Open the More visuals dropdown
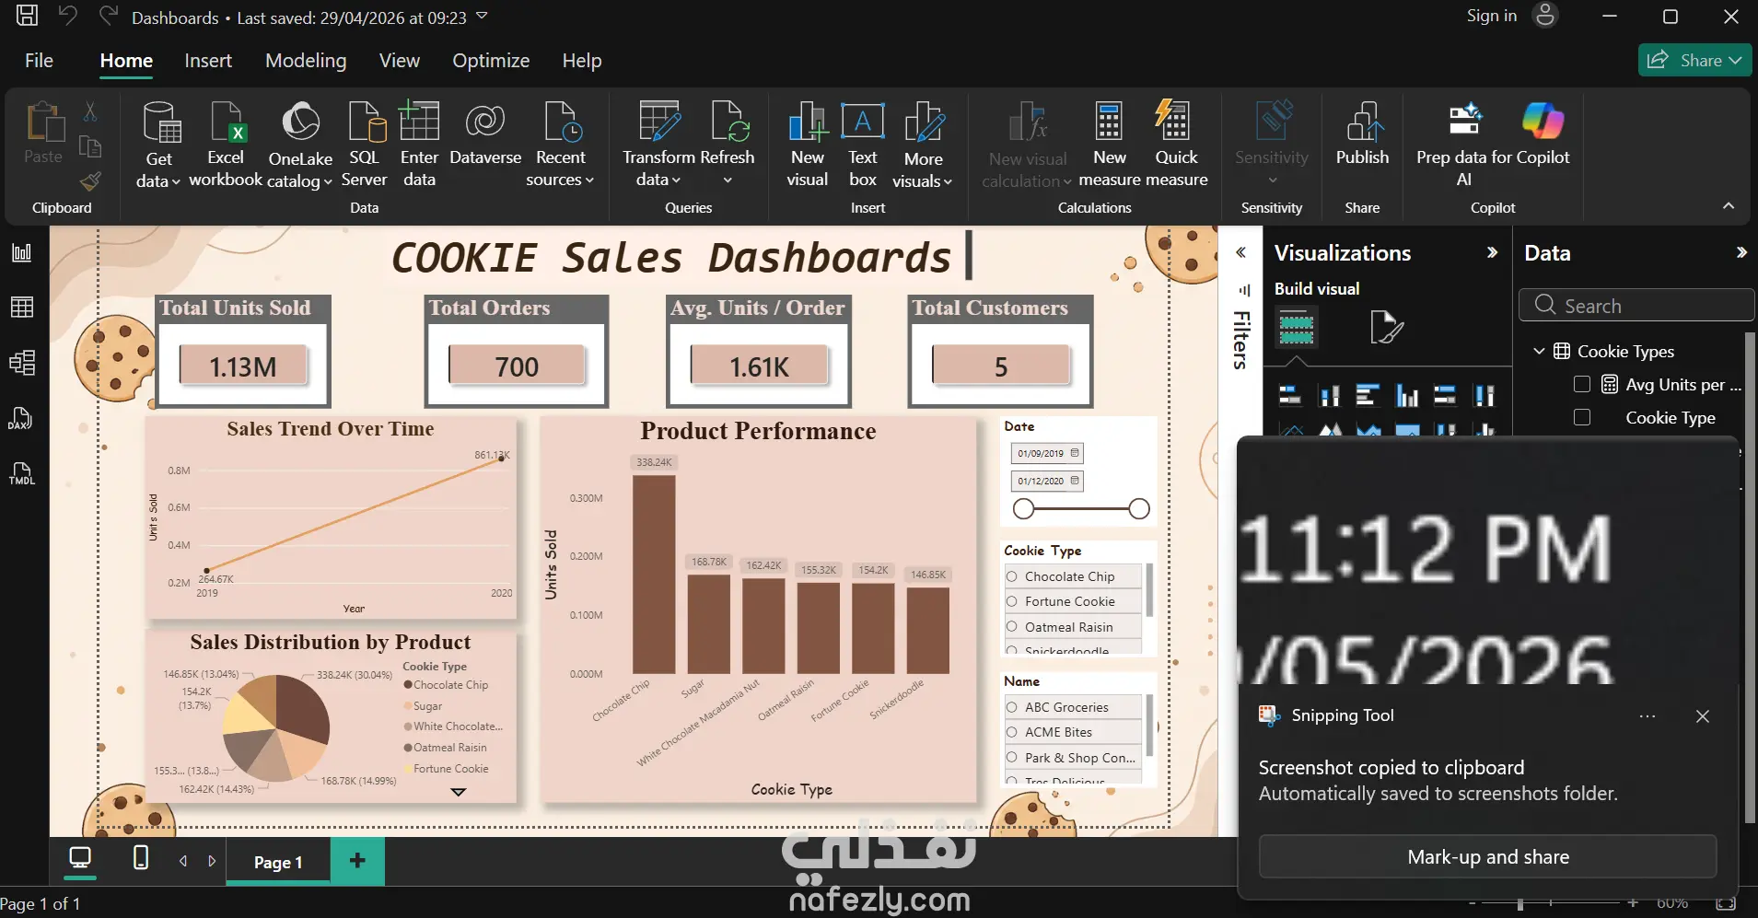The height and width of the screenshot is (918, 1758). [947, 181]
